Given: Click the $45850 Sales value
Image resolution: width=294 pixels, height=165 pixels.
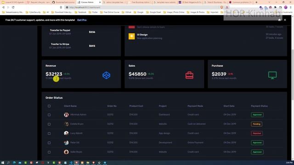Looking at the screenshot, I should (x=137, y=74).
